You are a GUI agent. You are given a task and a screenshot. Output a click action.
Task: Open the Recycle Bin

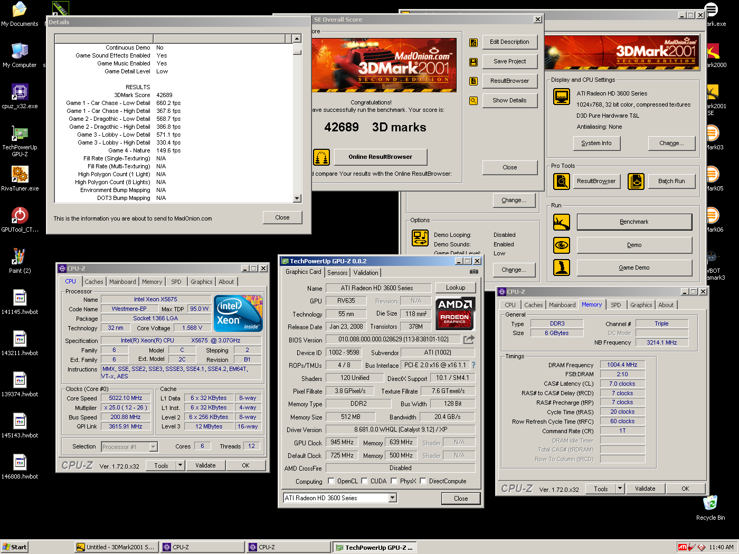(x=710, y=508)
